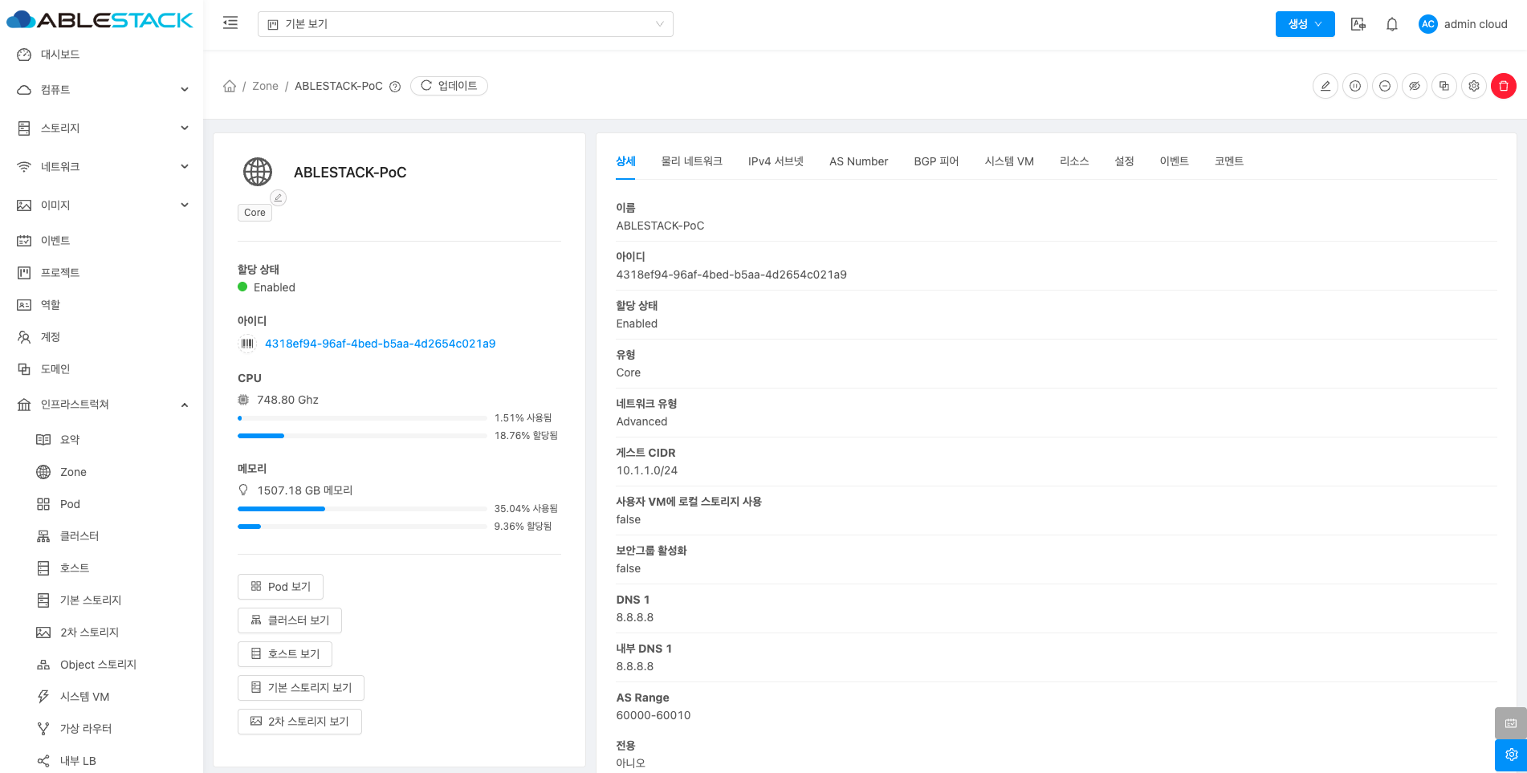Click the Pod 보기 button
The image size is (1527, 773).
(280, 587)
